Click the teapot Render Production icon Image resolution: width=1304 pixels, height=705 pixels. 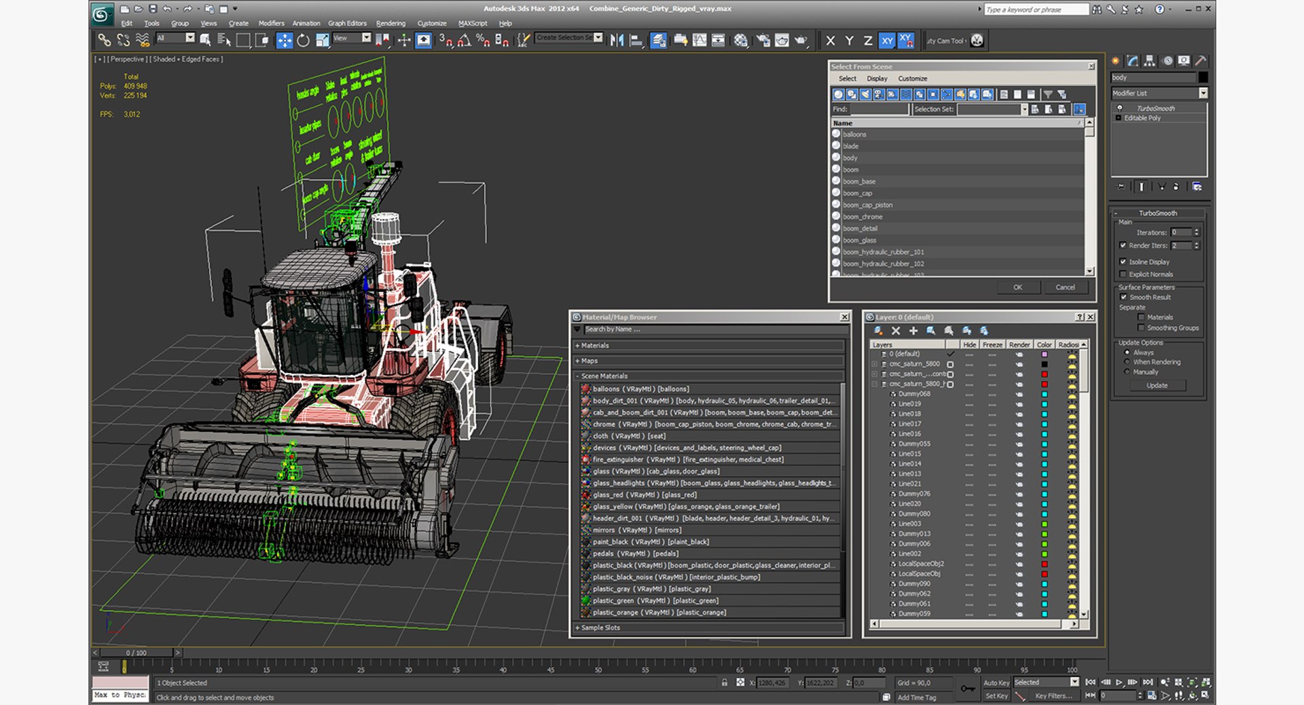[x=801, y=40]
